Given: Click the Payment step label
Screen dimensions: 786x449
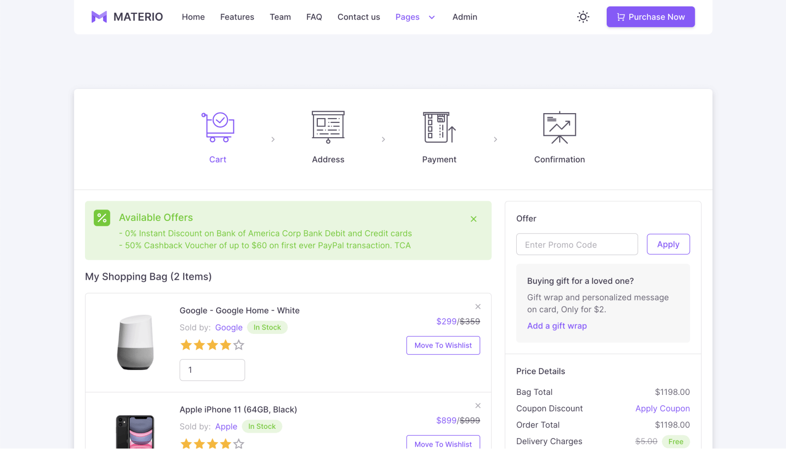Looking at the screenshot, I should click(x=439, y=159).
